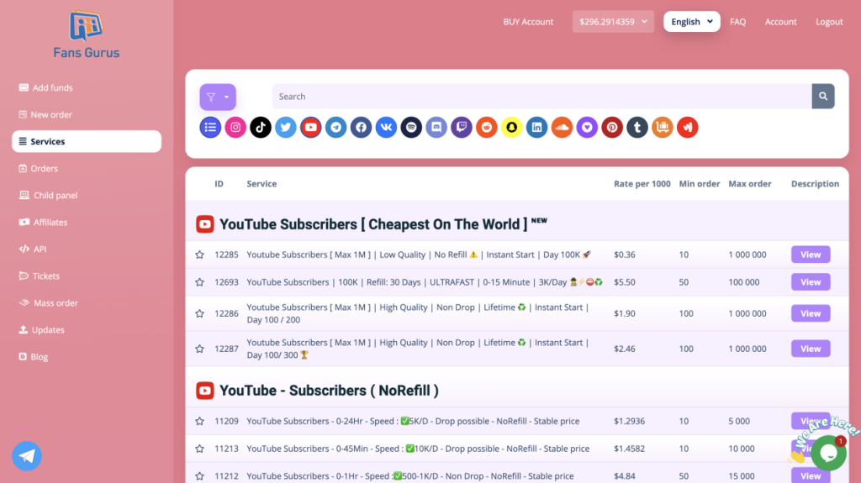861x483 pixels.
Task: Filter services by LinkedIn icon
Action: 537,128
